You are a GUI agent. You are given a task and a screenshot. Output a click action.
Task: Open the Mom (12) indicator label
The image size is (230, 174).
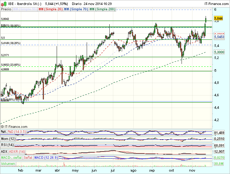[8, 138]
